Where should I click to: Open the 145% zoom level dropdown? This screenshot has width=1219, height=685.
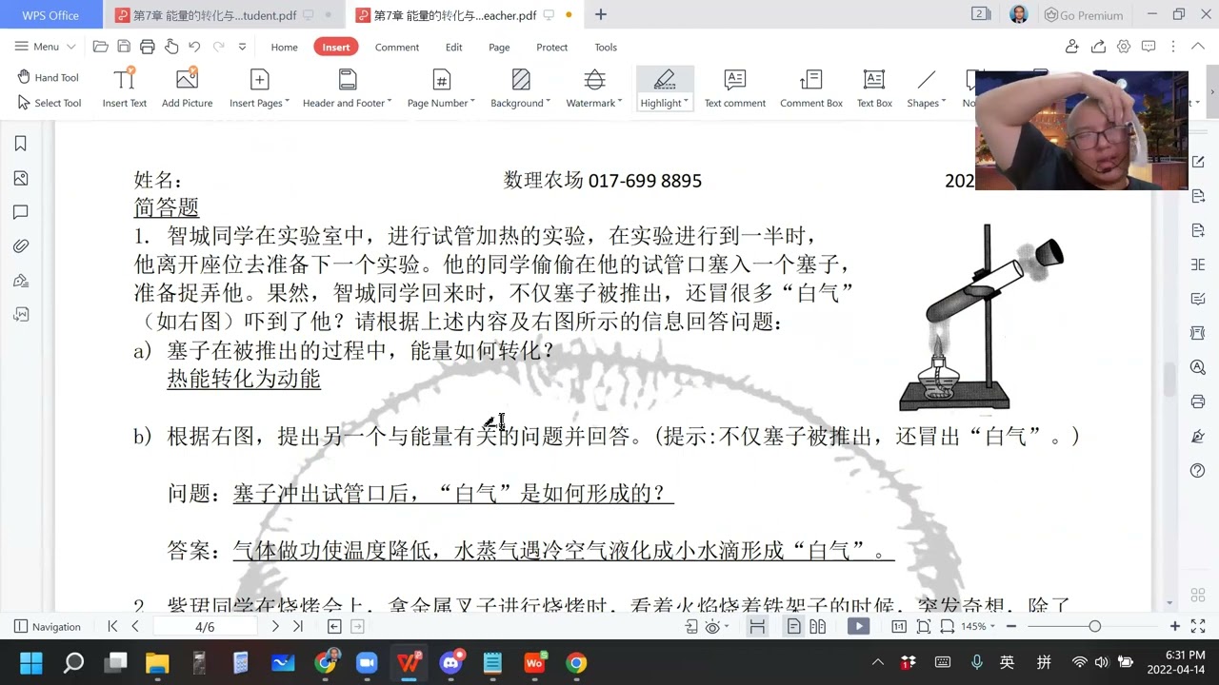979,626
